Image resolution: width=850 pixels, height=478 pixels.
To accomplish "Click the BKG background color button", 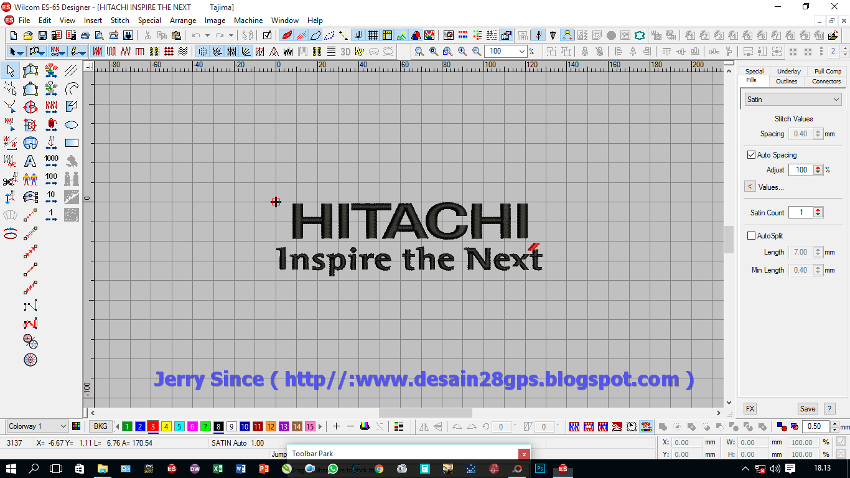I will click(100, 426).
